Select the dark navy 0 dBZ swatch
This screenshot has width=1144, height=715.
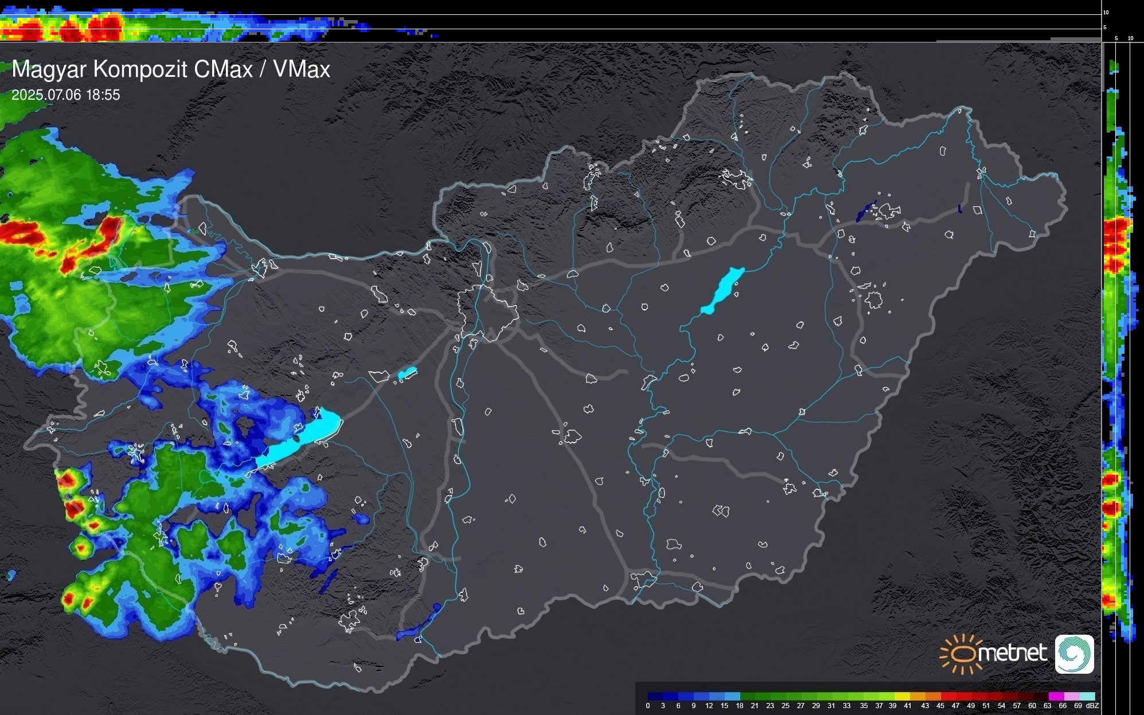(x=655, y=696)
